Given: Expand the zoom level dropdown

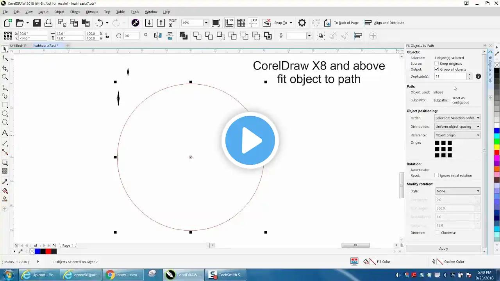Looking at the screenshot, I should [206, 23].
